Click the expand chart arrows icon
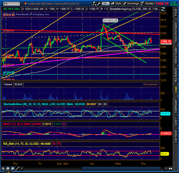The image size is (179, 173). pyautogui.click(x=170, y=169)
